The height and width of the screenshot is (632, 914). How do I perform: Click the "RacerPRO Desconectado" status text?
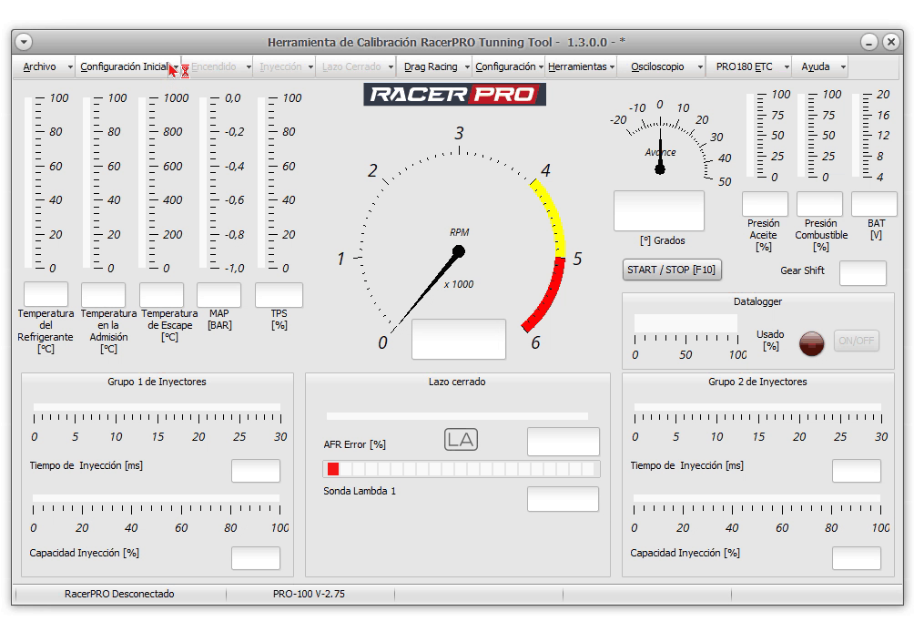[119, 594]
